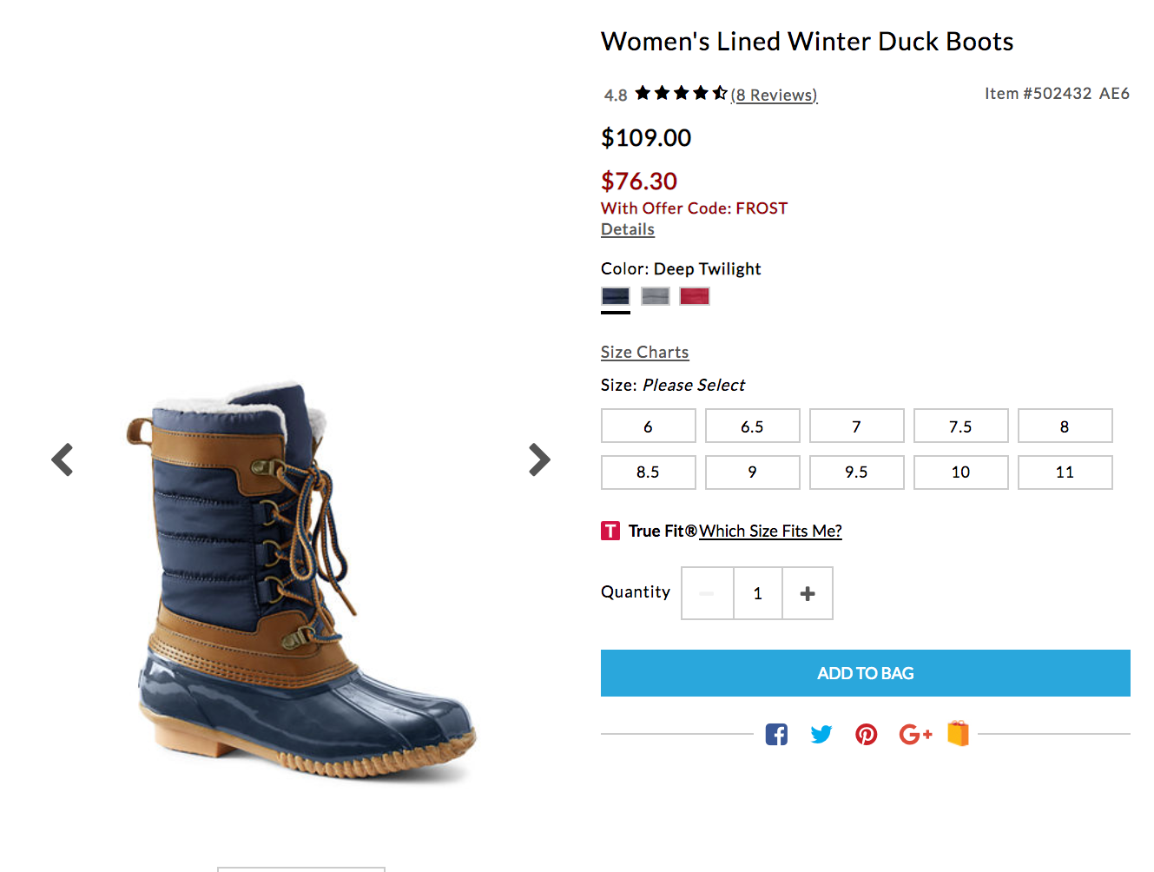Share via Google Plus icon
1154x872 pixels.
[x=914, y=735]
